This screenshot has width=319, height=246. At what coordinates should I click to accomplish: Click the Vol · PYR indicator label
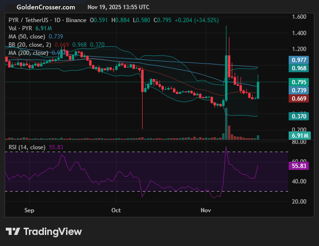point(20,28)
